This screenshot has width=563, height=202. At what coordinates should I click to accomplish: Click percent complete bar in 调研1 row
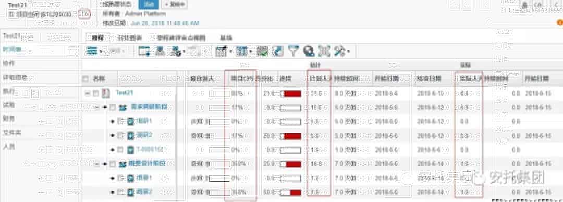point(219,122)
